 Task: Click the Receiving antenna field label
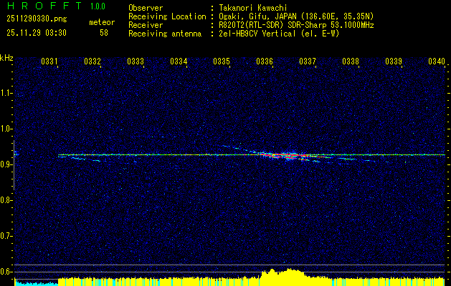point(165,34)
